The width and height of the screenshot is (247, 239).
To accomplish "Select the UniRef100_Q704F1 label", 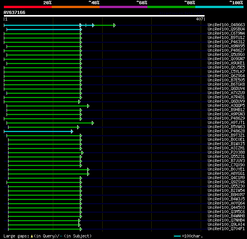I will (x=226, y=229).
